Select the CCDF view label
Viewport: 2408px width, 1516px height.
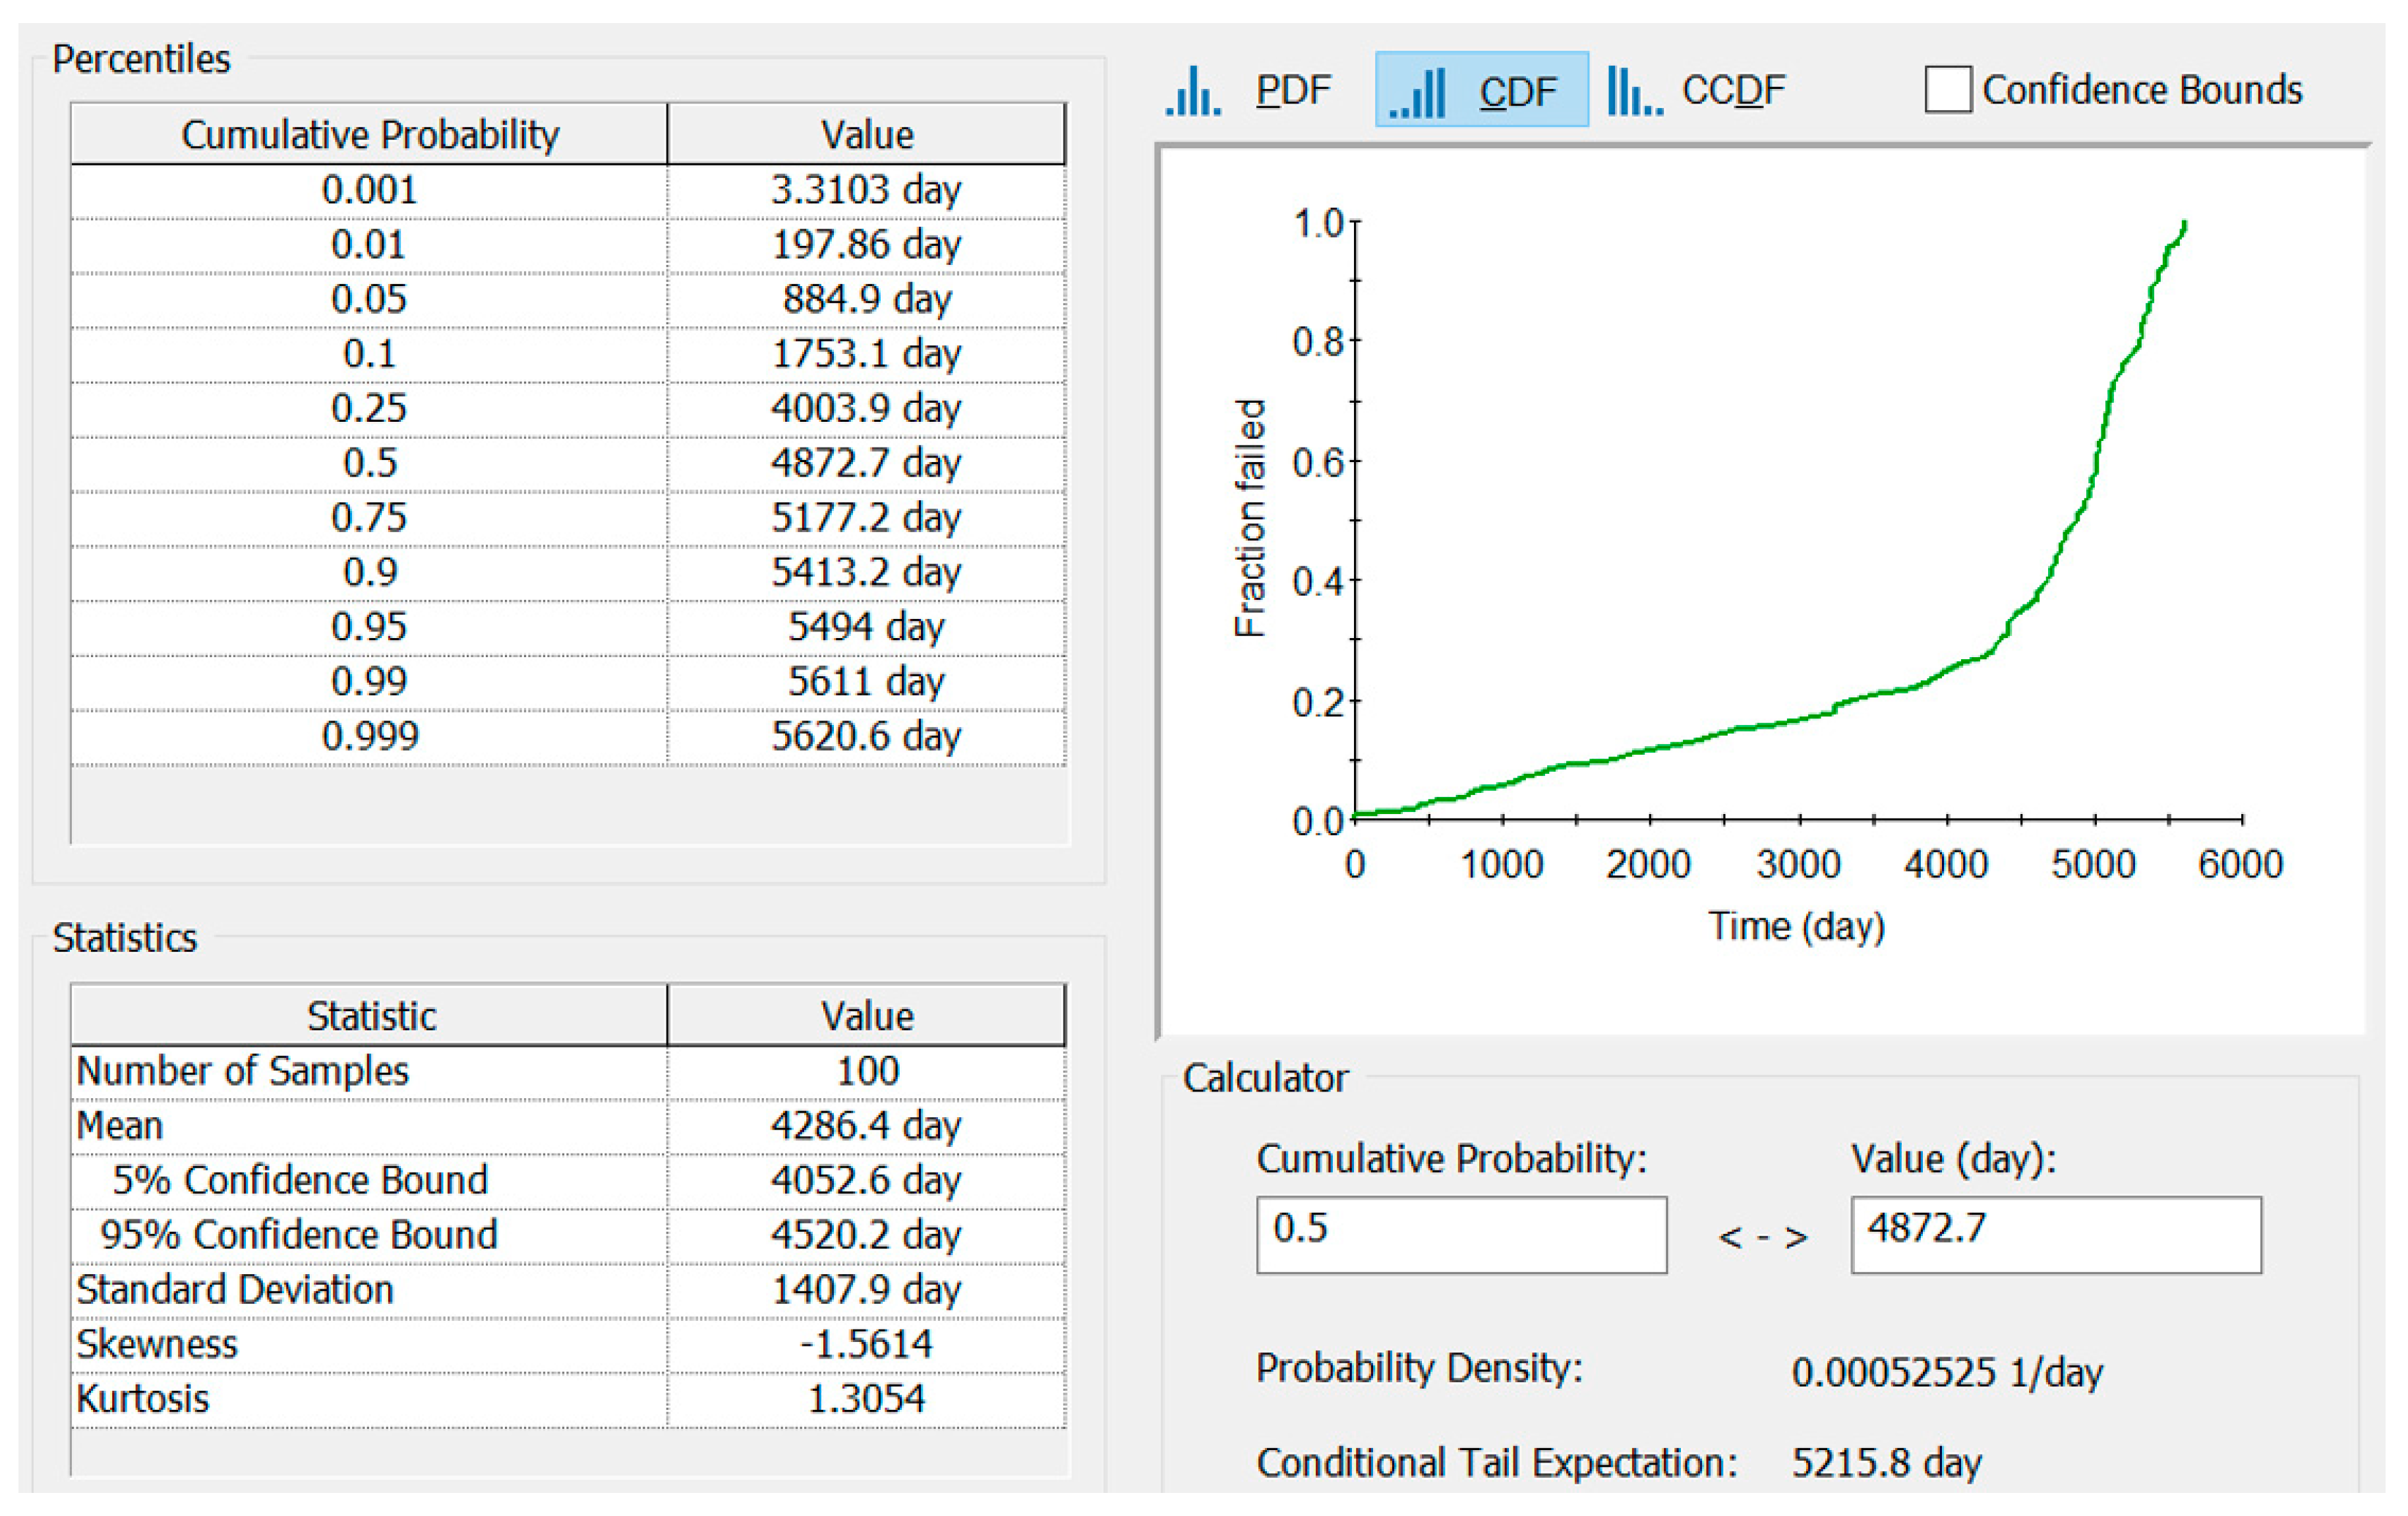point(1733,91)
